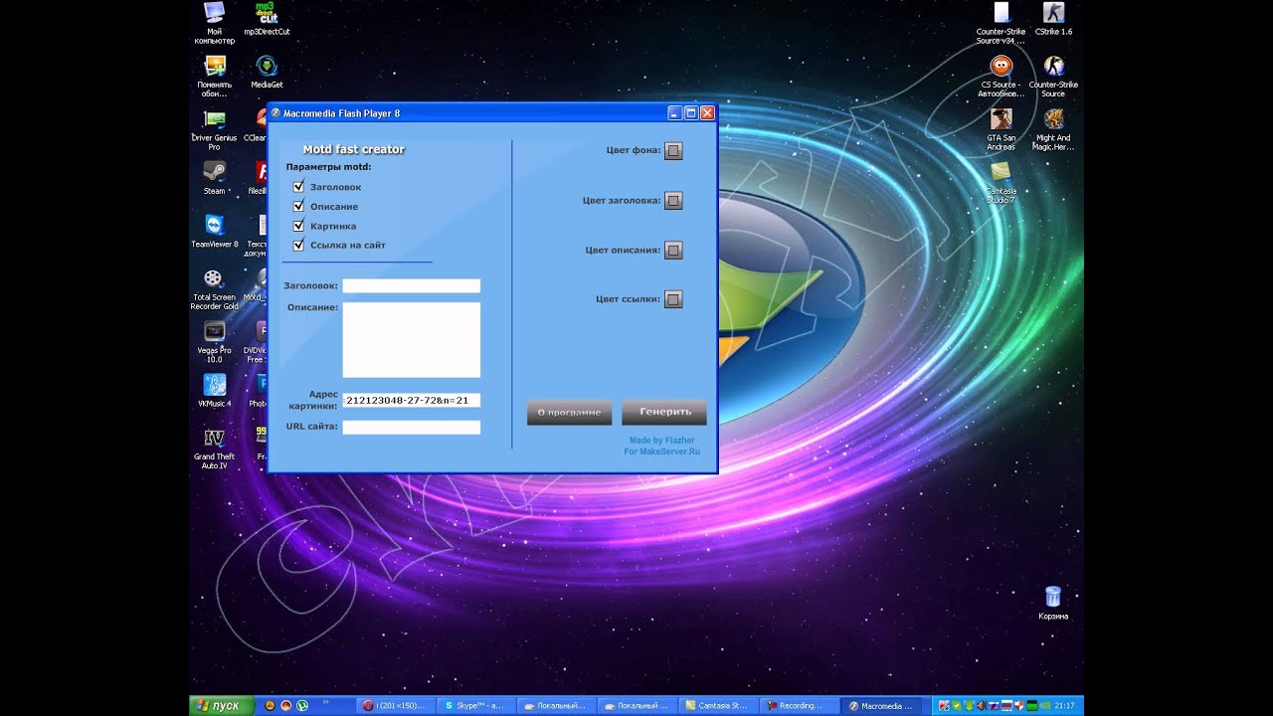
Task: Switch to the Recording taskbar item
Action: 800,706
